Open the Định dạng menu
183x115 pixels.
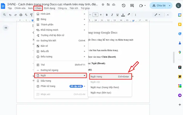(x=49, y=8)
